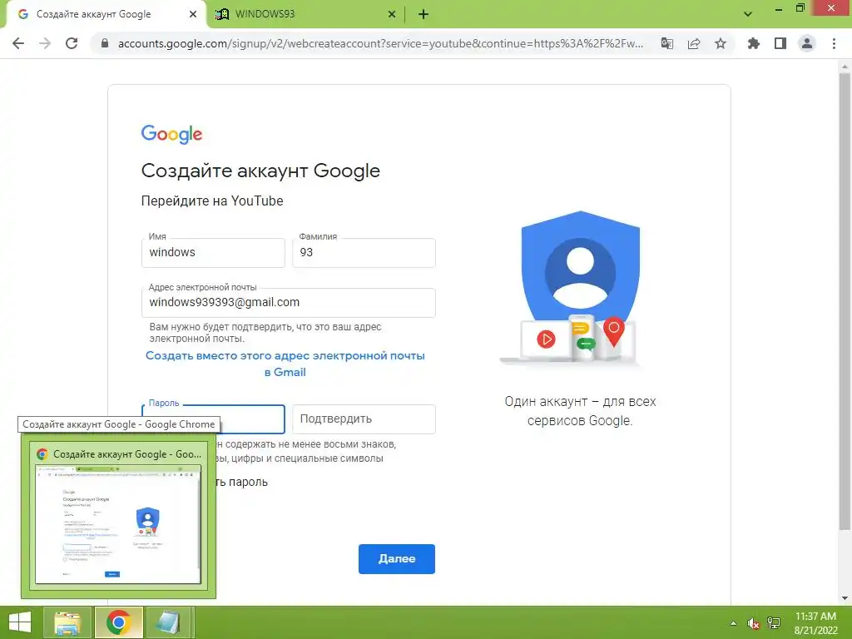
Task: Open File Explorer from the taskbar
Action: [x=67, y=622]
